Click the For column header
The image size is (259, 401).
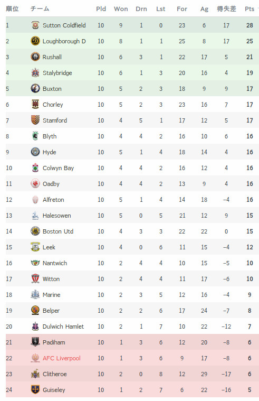[182, 9]
